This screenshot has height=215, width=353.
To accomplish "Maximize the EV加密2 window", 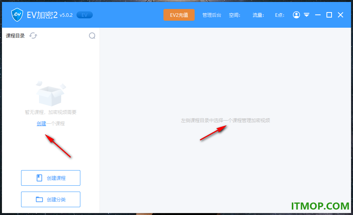I will (x=329, y=15).
